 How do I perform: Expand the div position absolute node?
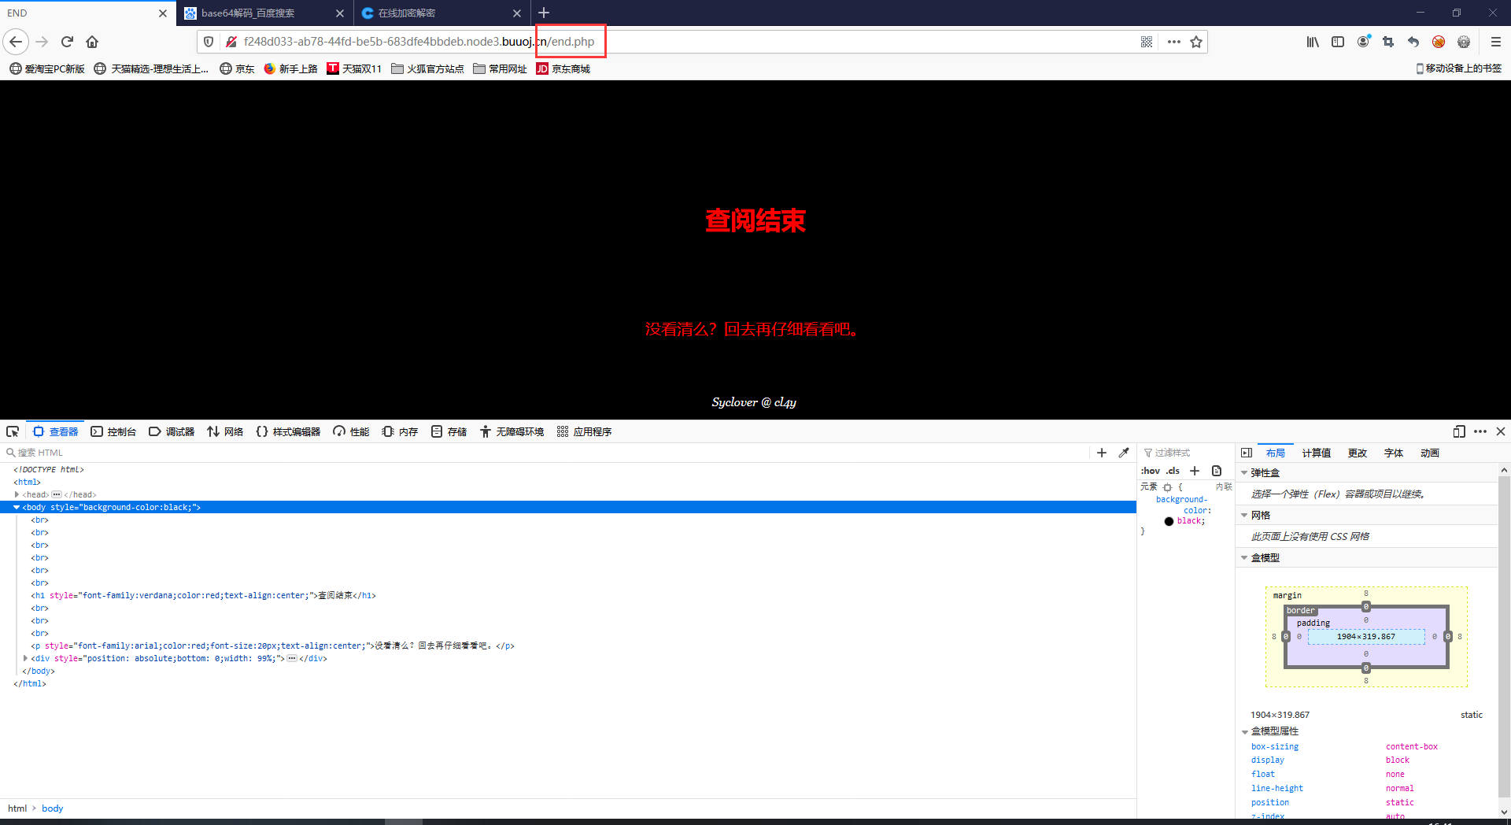[25, 658]
